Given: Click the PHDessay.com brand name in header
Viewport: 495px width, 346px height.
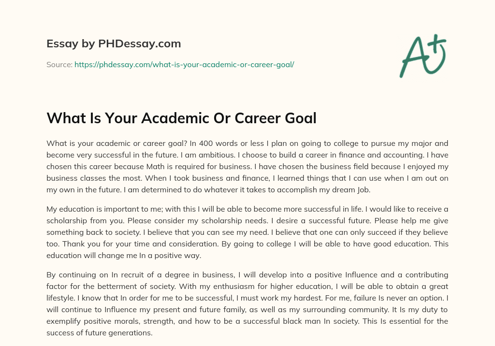Looking at the screenshot, I should [139, 44].
